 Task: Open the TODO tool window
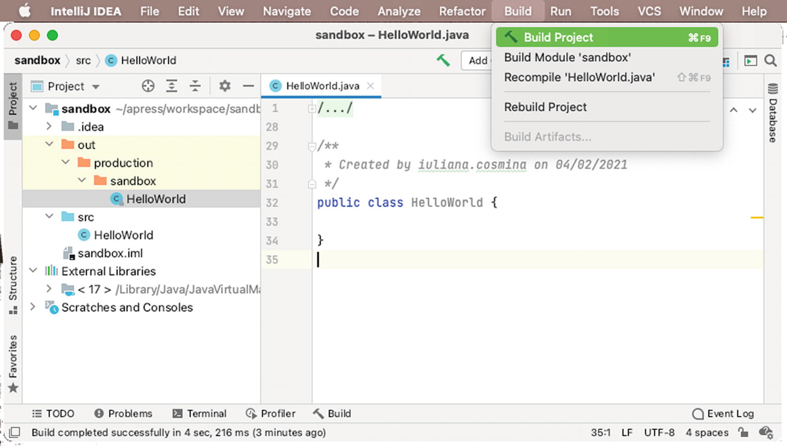pos(53,413)
